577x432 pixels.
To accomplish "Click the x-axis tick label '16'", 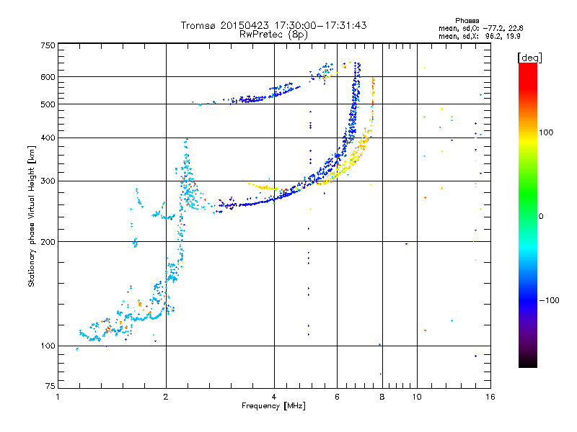I will tap(490, 397).
